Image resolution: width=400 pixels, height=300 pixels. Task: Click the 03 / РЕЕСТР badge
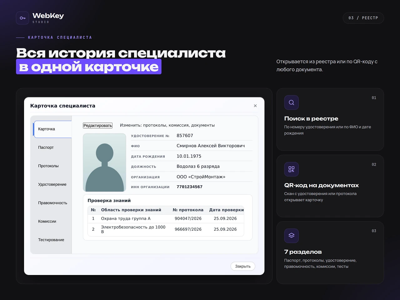click(x=363, y=18)
